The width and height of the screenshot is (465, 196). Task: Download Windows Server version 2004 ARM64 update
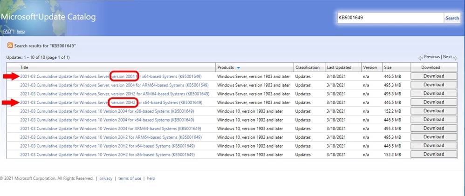(x=434, y=85)
